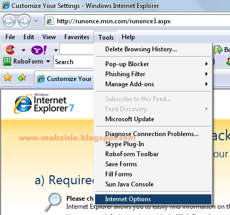Click into the Yahoo! toolbar search box
This screenshot has width=230, height=215.
tap(76, 49)
